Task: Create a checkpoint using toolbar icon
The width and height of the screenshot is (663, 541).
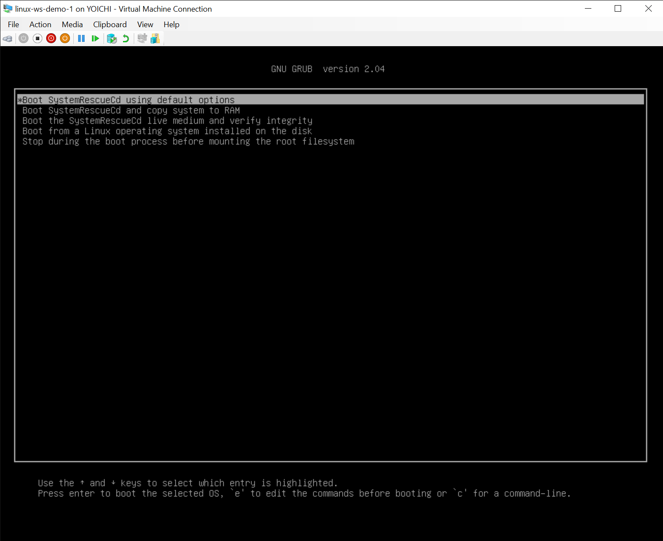Action: pos(112,38)
